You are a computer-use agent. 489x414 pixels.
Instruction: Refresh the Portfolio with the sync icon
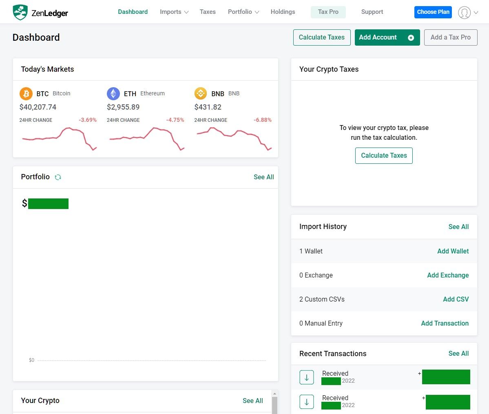tap(58, 177)
